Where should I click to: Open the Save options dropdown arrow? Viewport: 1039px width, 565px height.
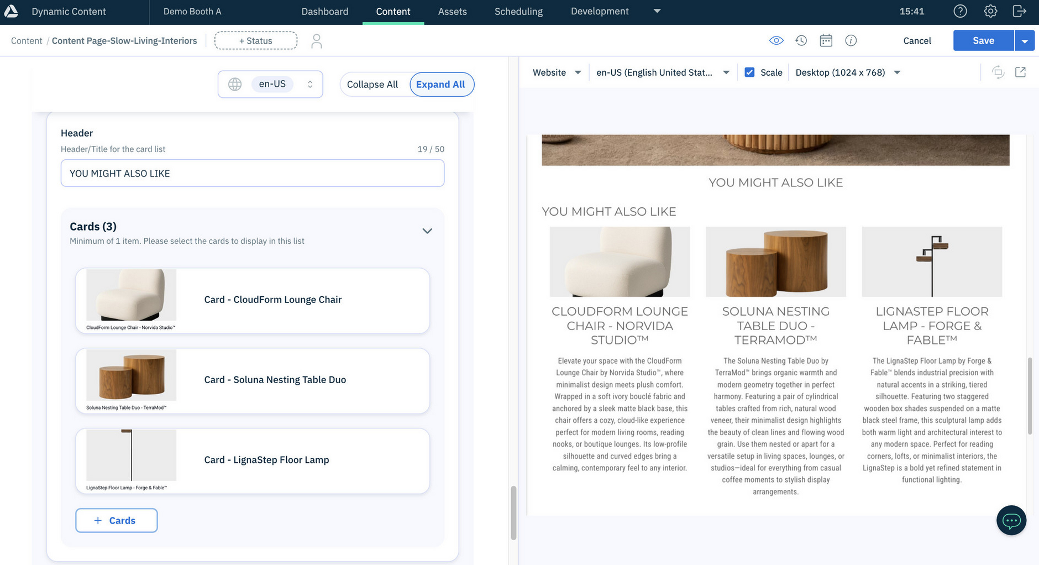point(1025,41)
